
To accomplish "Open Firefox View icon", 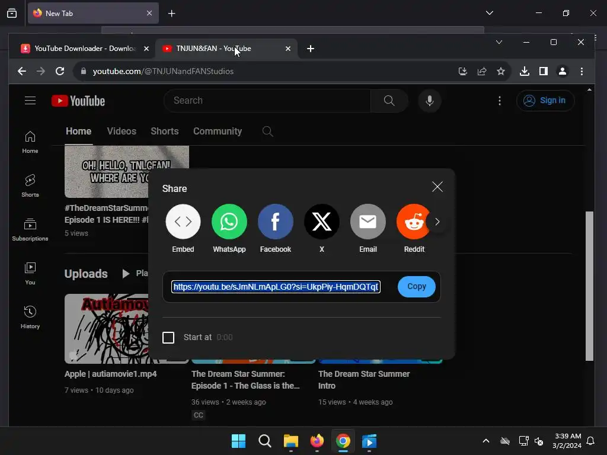I will click(x=12, y=13).
